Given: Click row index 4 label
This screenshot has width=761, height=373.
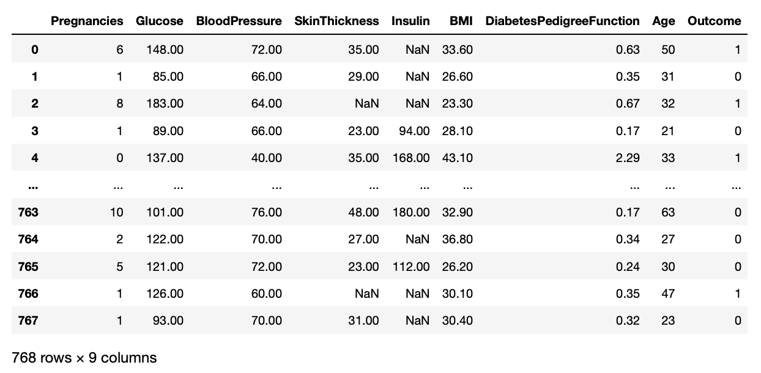Looking at the screenshot, I should [x=34, y=158].
